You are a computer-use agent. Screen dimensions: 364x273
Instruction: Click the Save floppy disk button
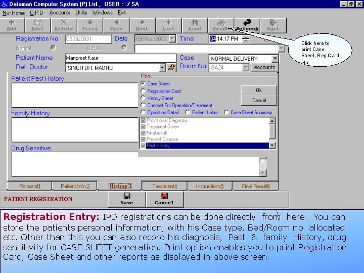(x=127, y=199)
